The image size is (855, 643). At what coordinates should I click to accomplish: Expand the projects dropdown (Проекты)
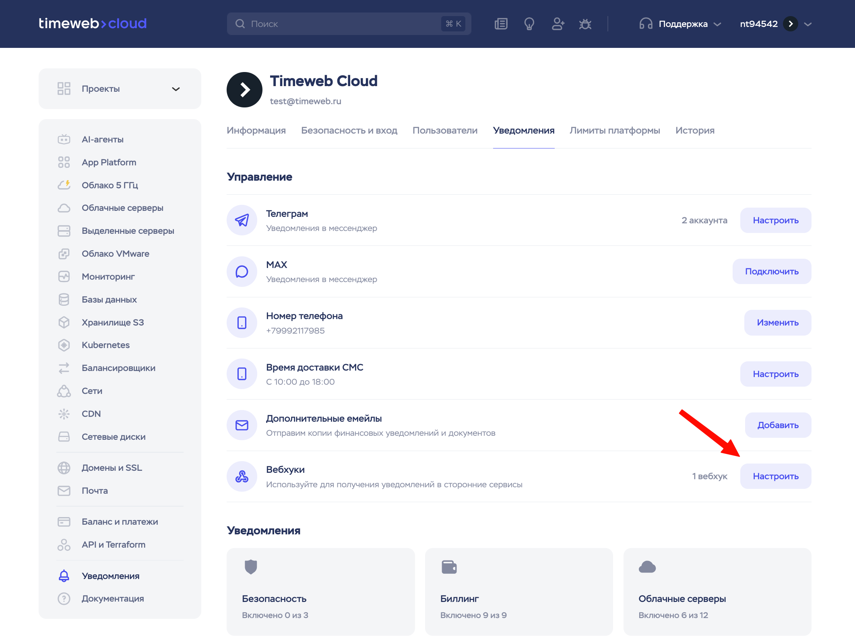pyautogui.click(x=120, y=89)
